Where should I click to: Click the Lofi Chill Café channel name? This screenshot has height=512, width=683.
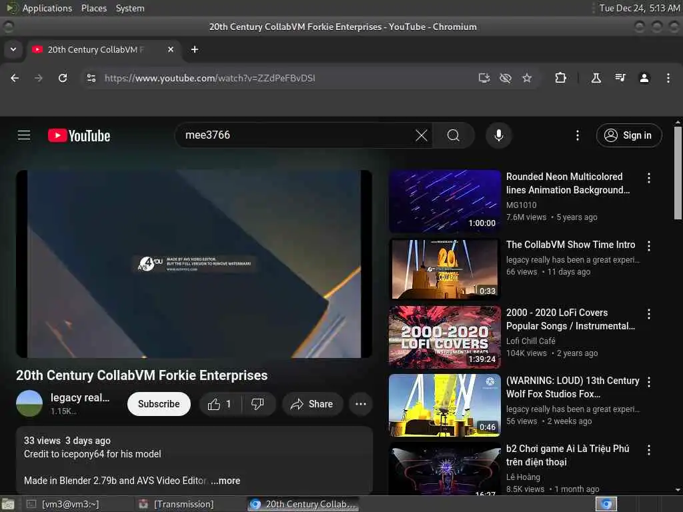[530, 341]
